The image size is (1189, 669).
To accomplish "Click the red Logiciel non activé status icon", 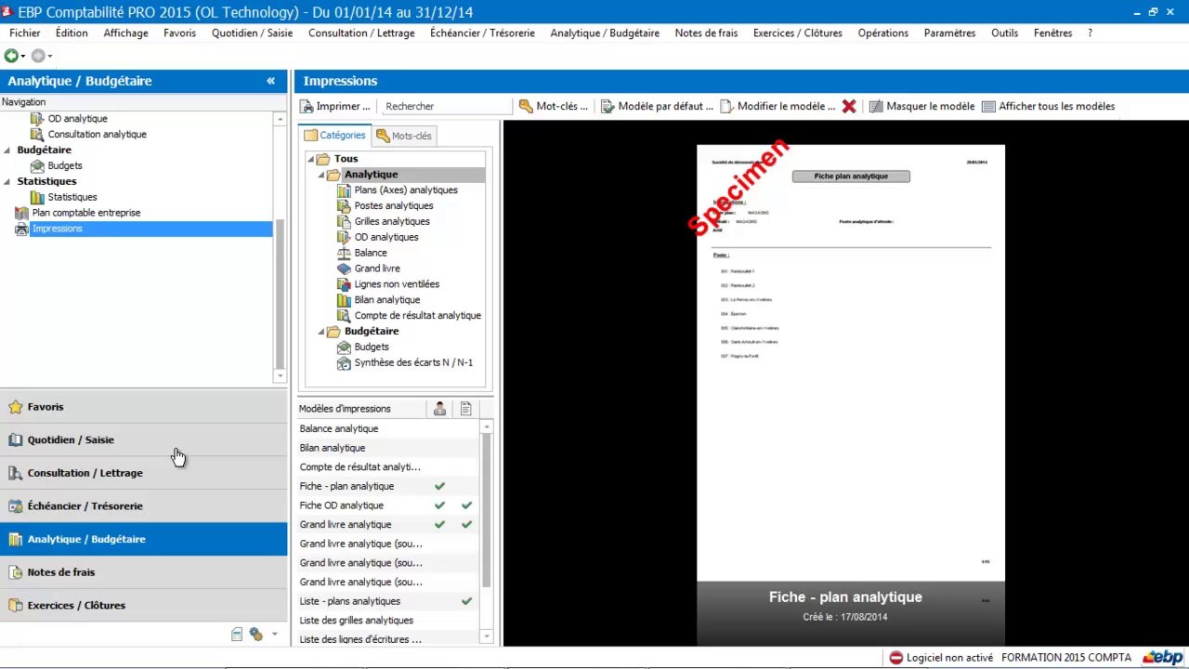I will tap(895, 658).
